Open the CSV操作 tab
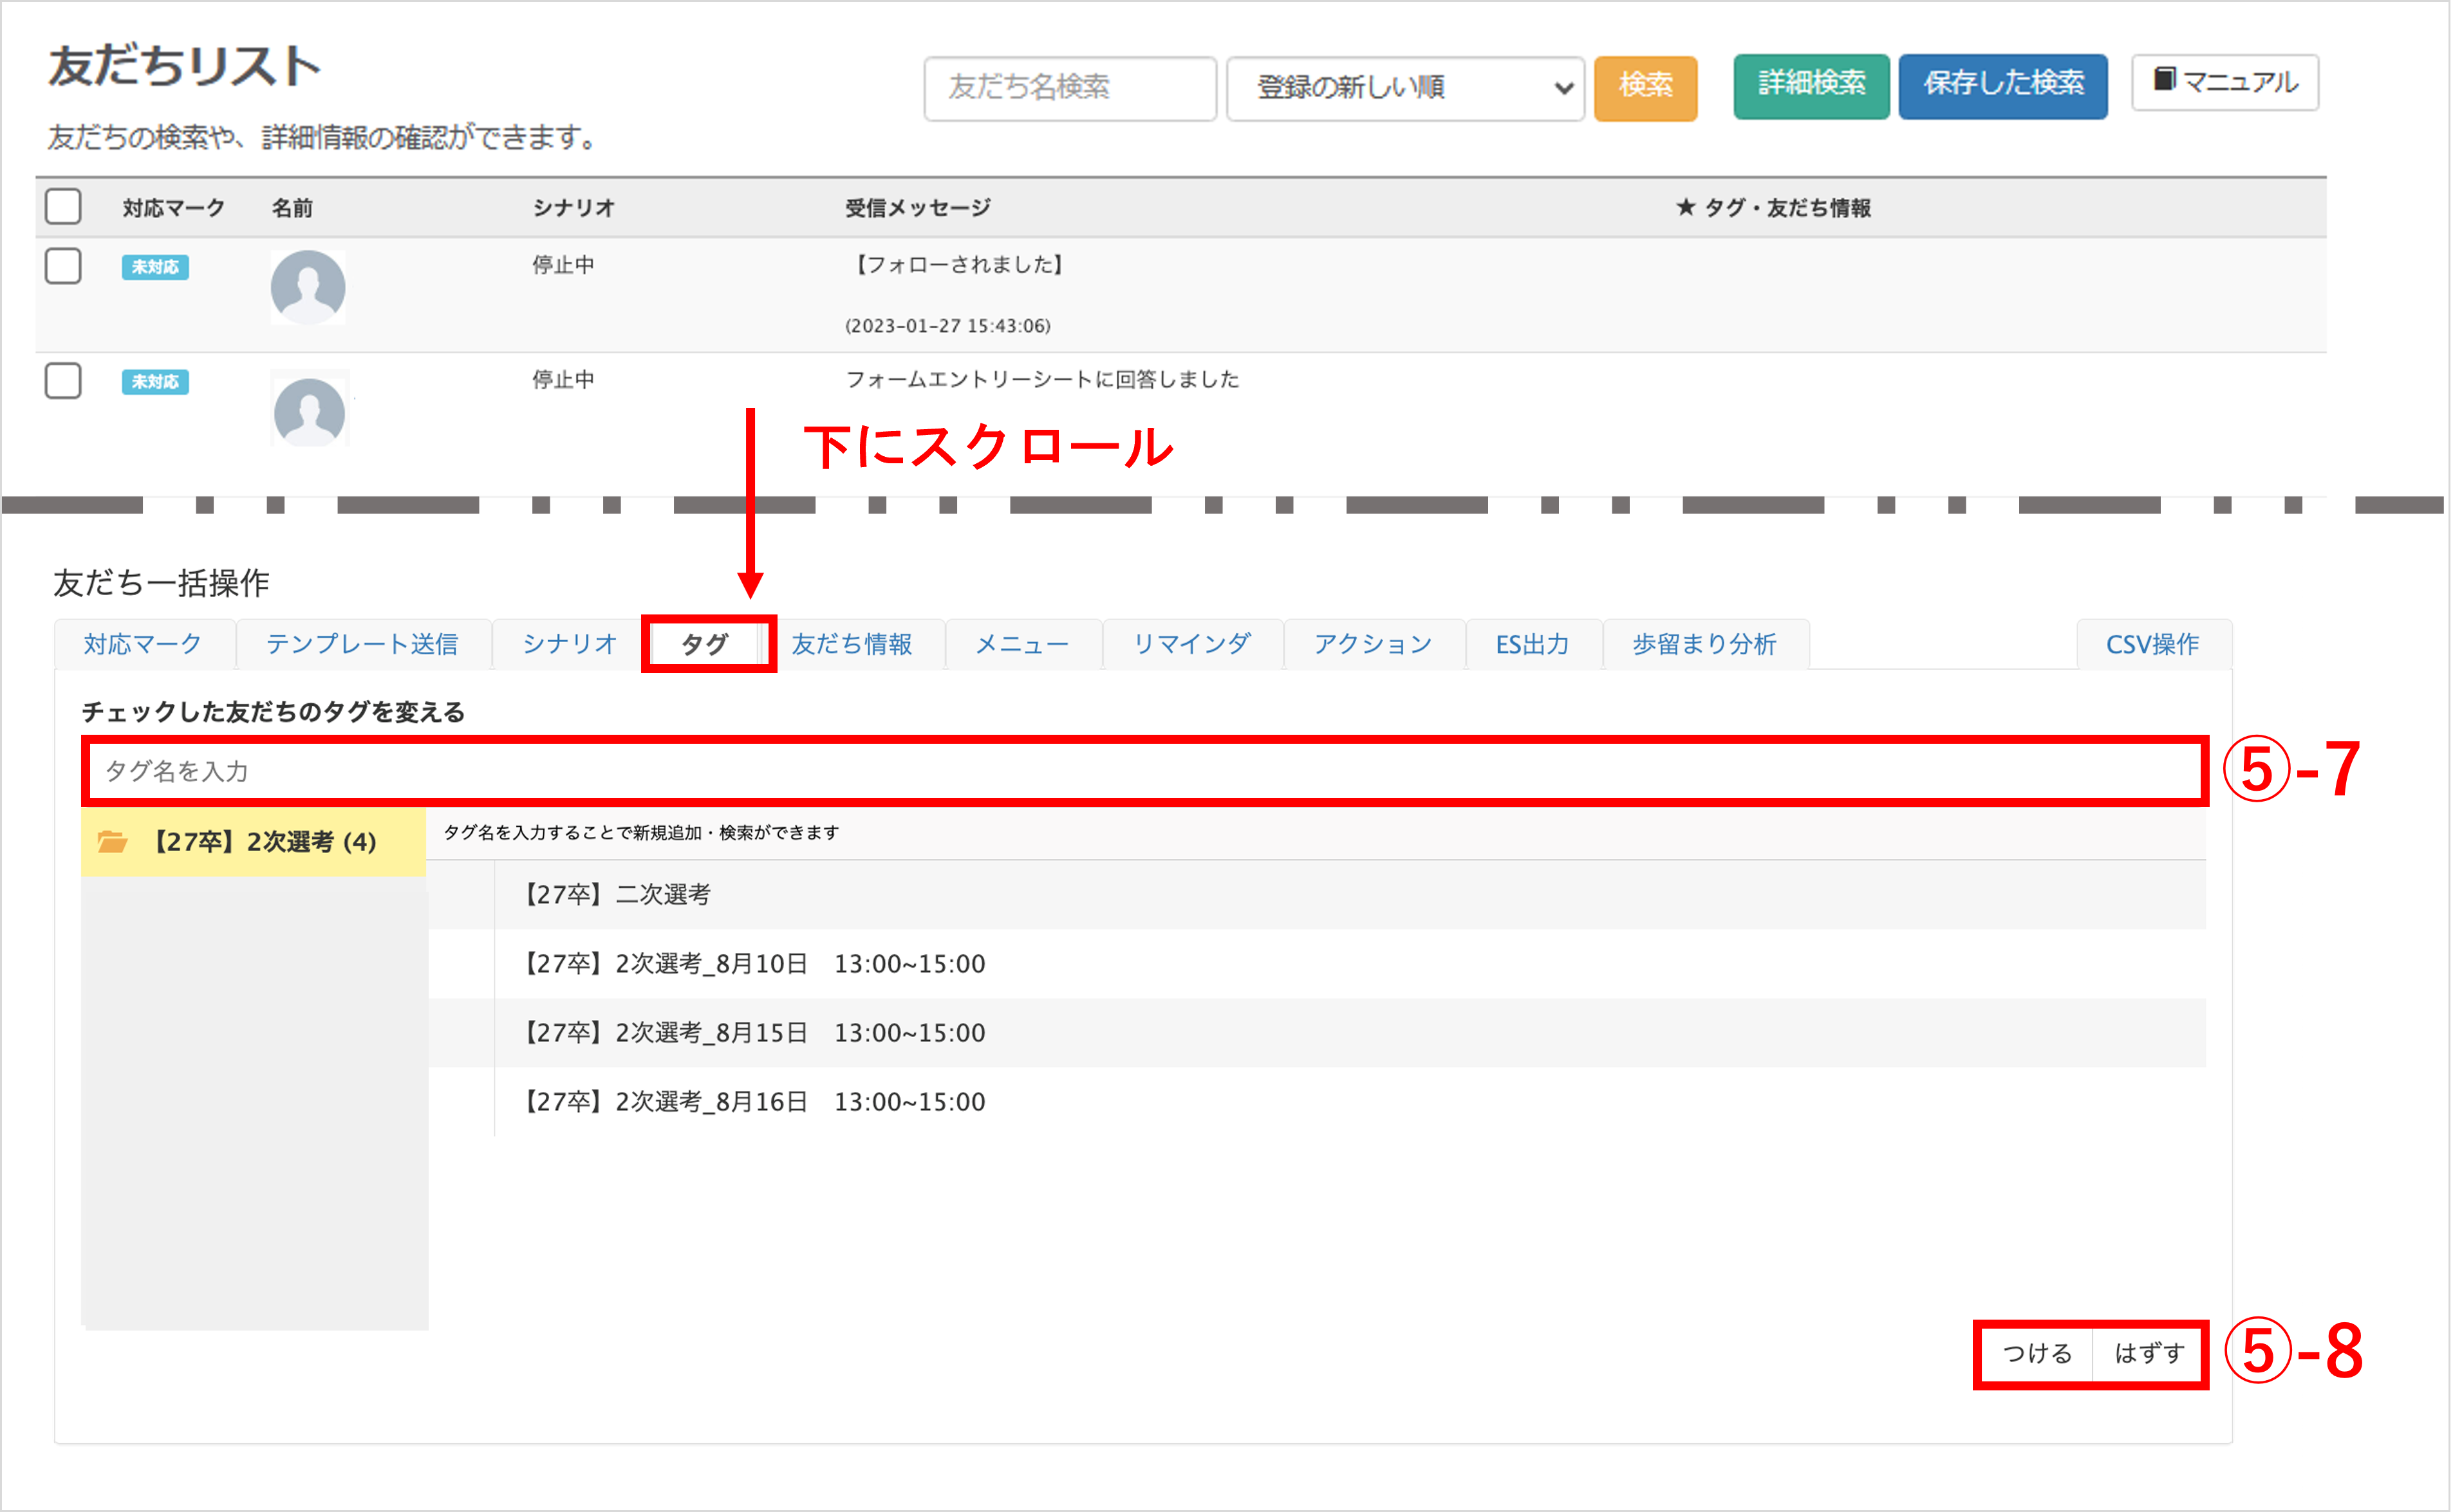The image size is (2453, 1512). coord(2153,644)
